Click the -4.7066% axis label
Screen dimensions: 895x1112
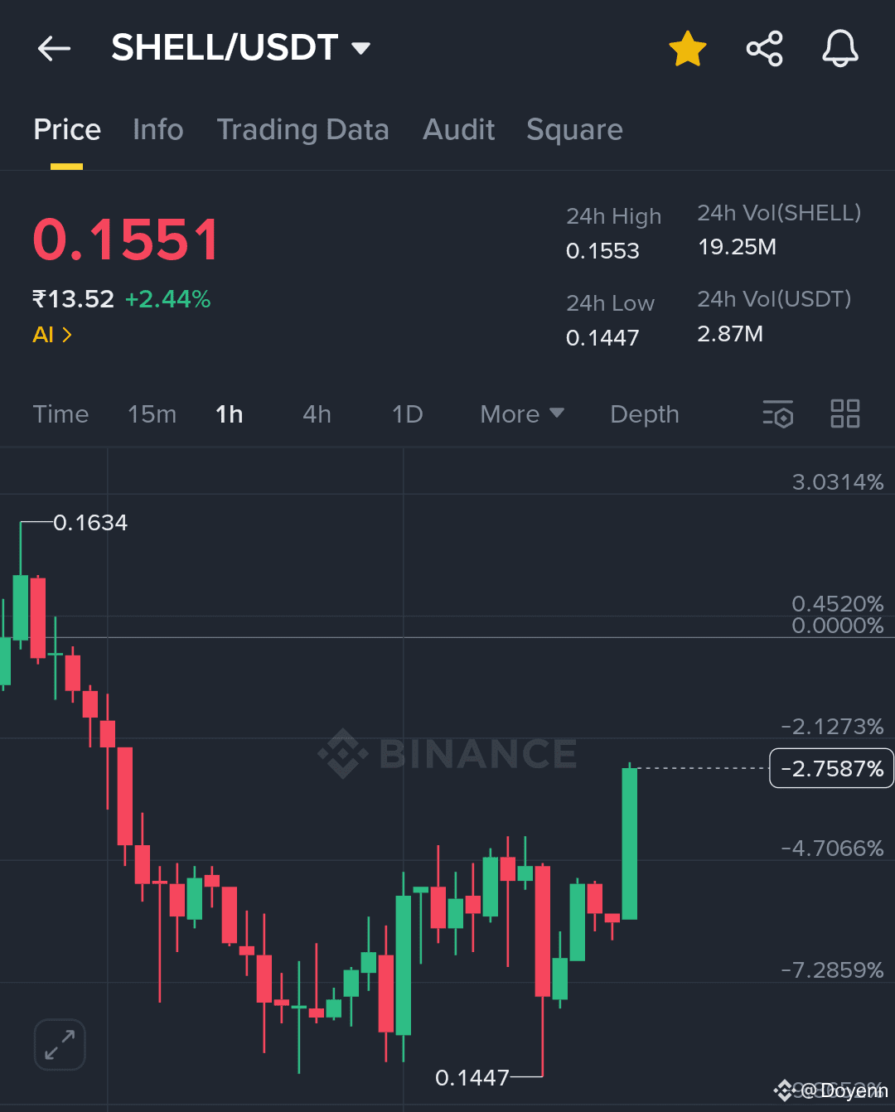point(832,849)
